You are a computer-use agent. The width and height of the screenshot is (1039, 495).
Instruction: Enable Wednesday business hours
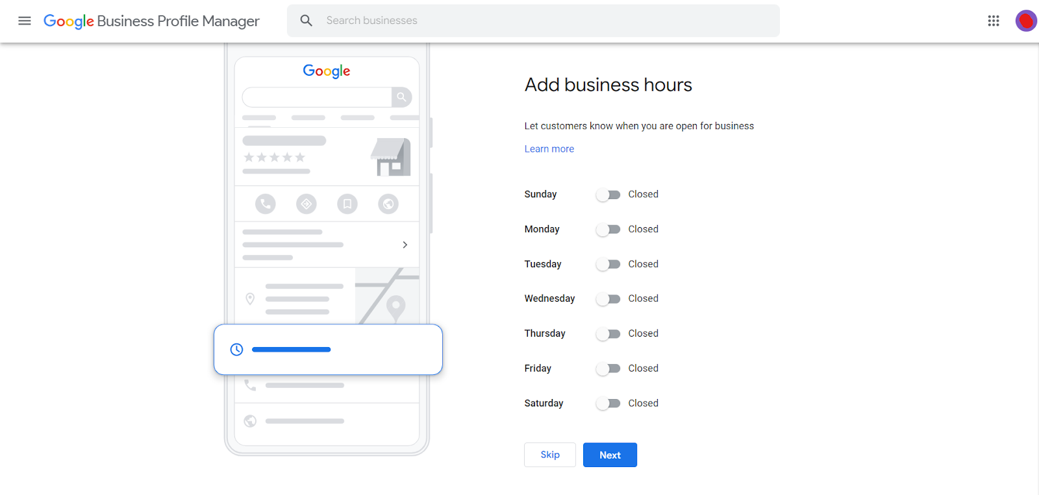coord(608,299)
